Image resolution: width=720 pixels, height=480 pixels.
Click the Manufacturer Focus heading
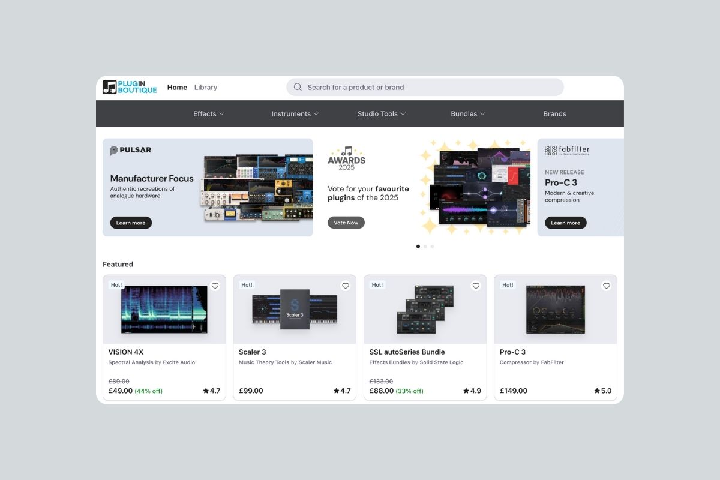pyautogui.click(x=152, y=178)
